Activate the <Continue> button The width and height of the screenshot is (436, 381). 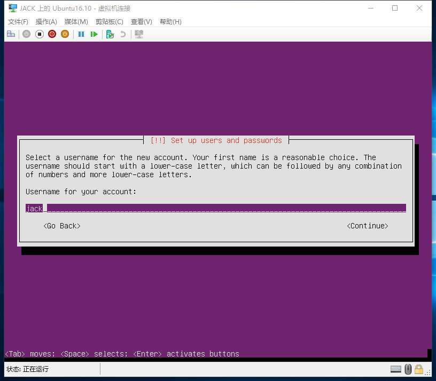(x=367, y=226)
